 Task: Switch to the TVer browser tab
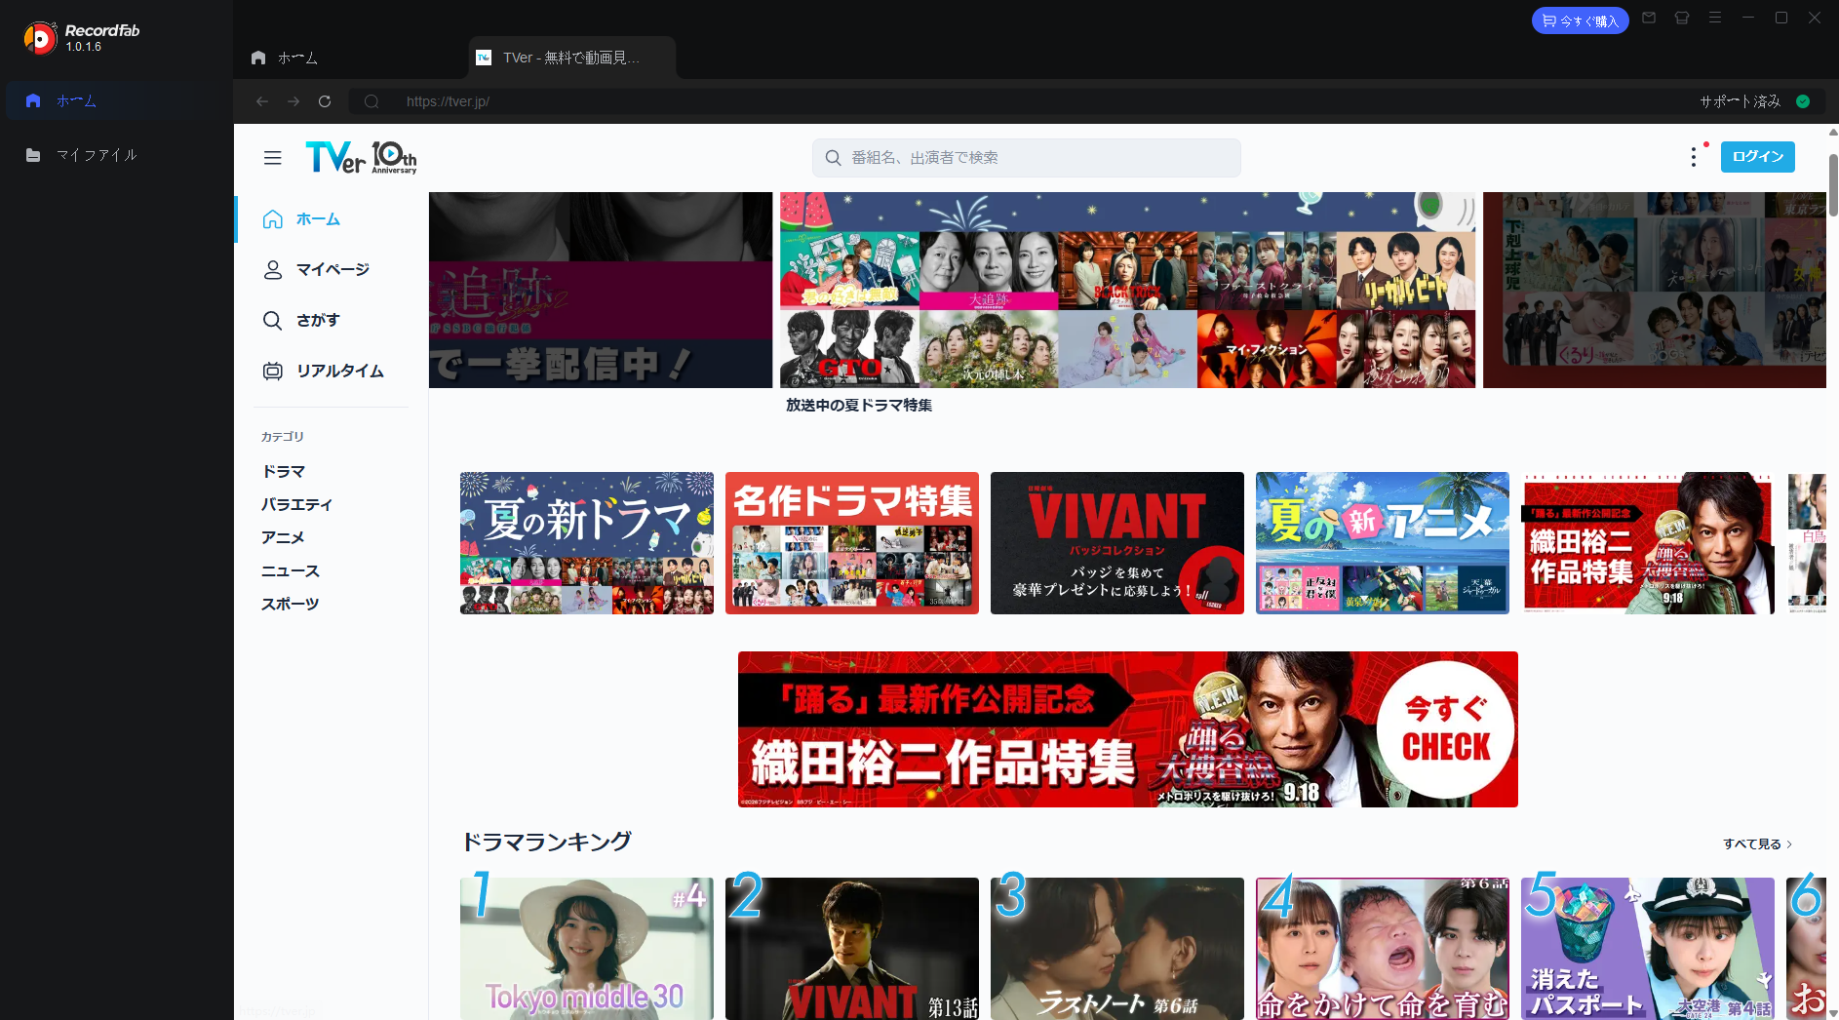coord(571,58)
